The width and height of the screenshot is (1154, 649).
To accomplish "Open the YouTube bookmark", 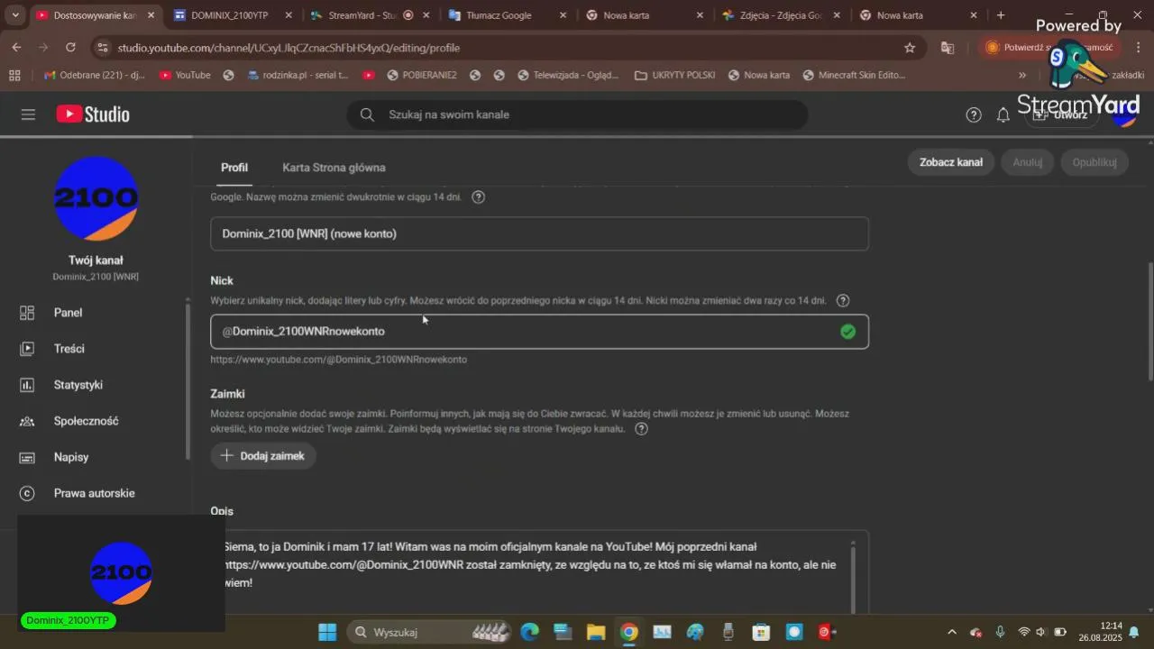I will click(185, 75).
